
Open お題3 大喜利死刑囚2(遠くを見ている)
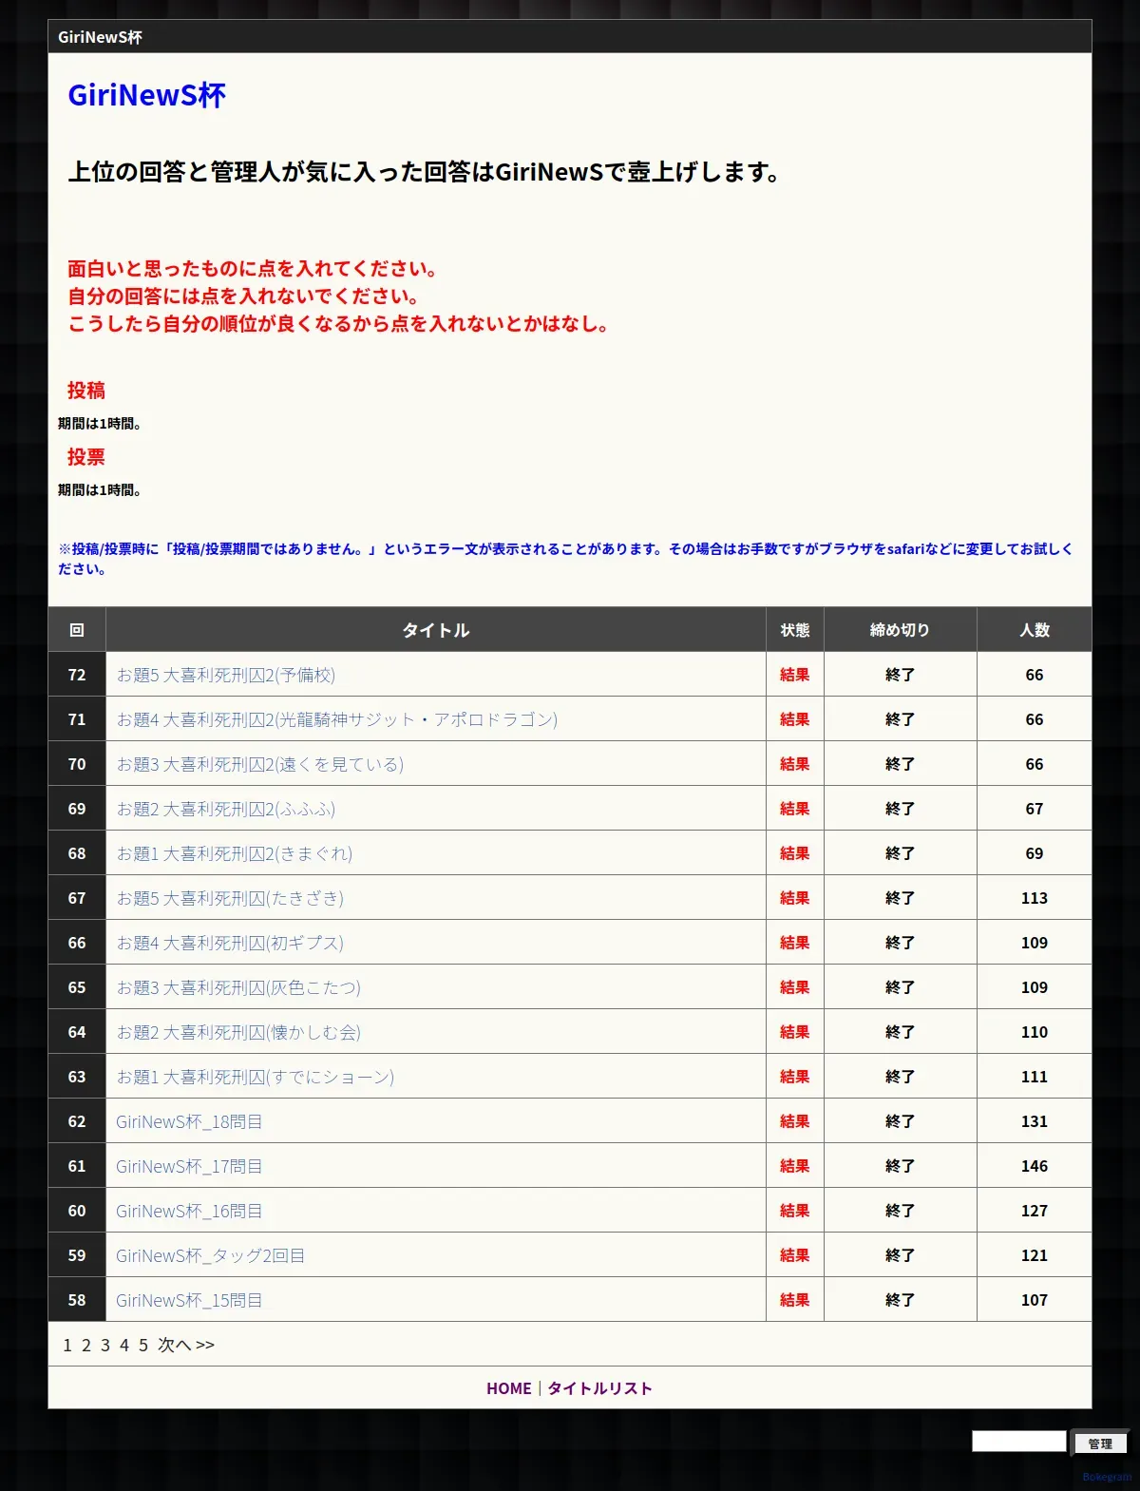259,764
